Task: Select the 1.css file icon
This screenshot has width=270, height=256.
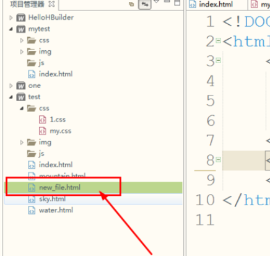Action: 43,120
